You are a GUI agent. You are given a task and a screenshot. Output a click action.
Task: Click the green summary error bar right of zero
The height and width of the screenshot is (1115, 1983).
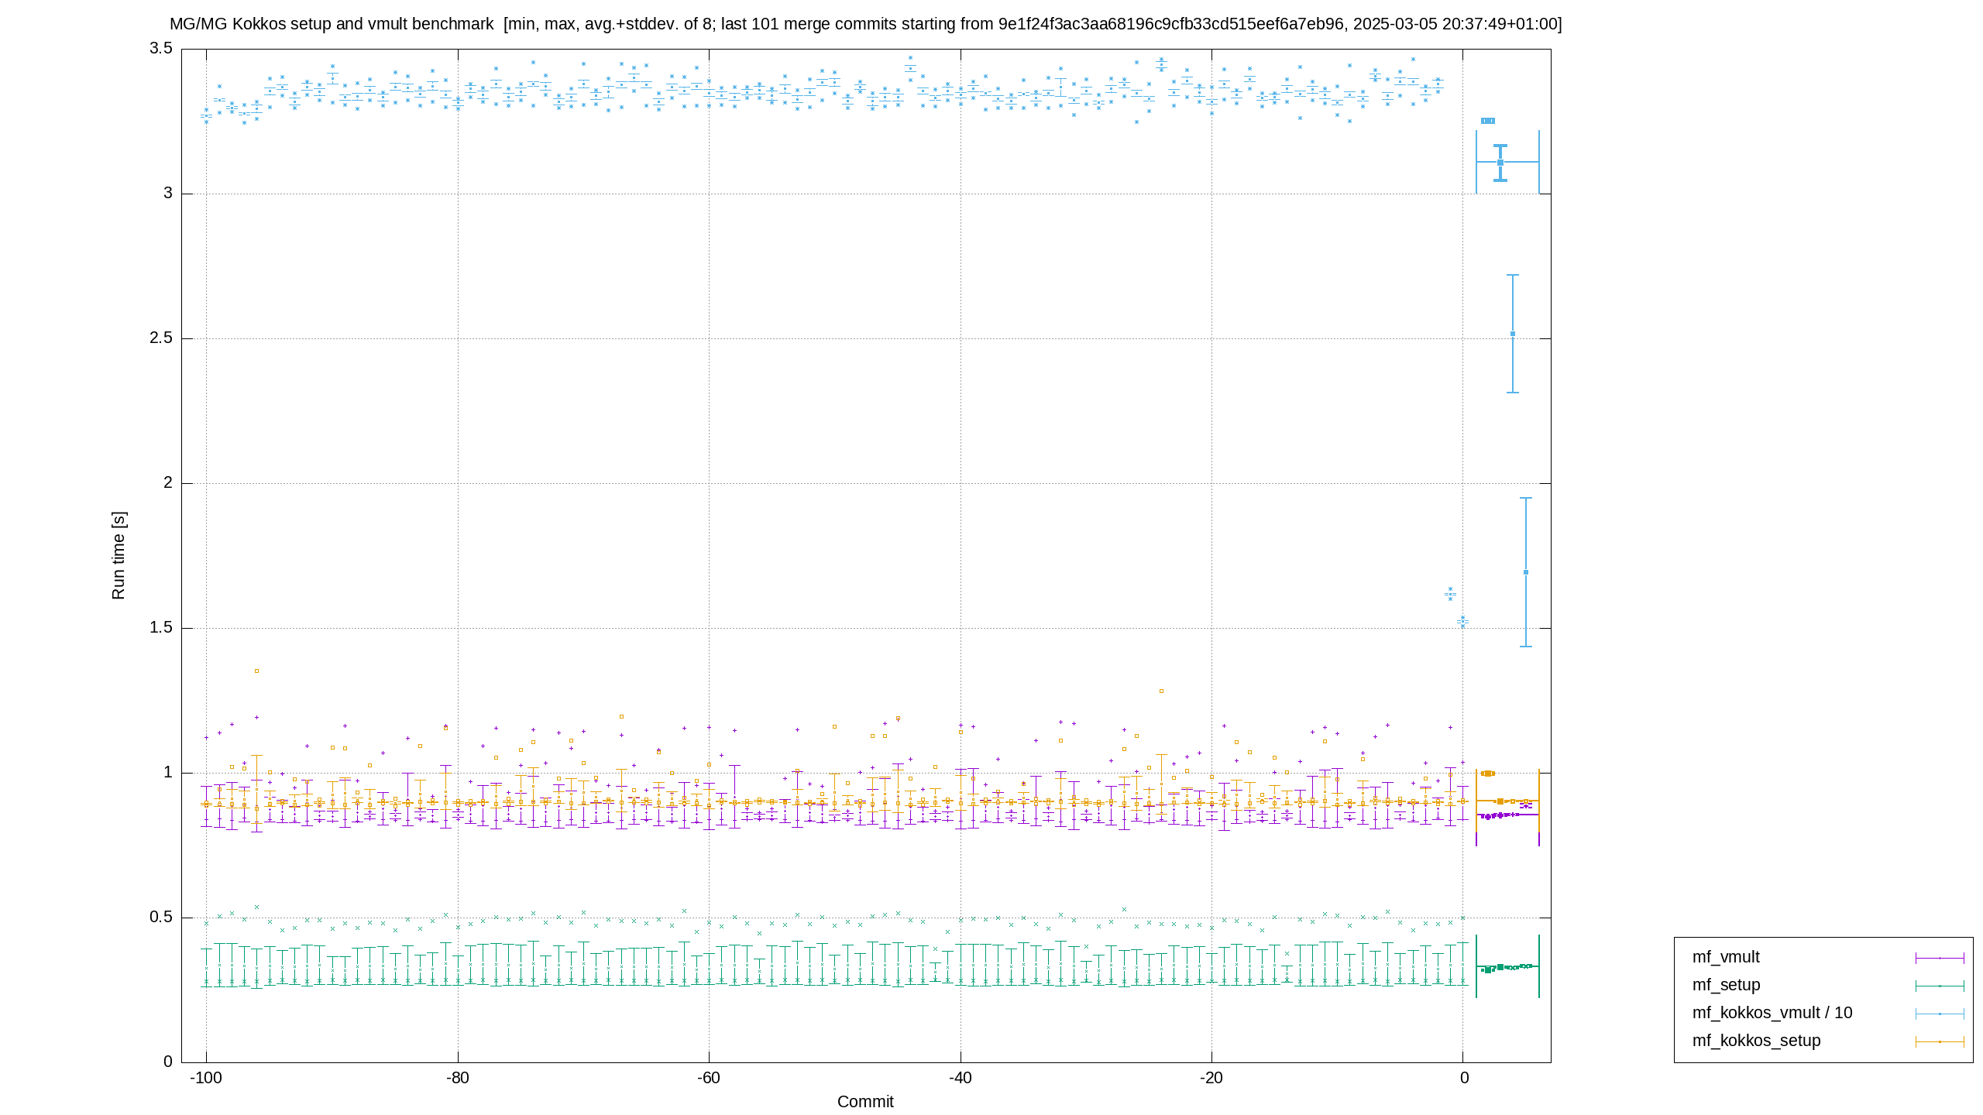[1507, 966]
